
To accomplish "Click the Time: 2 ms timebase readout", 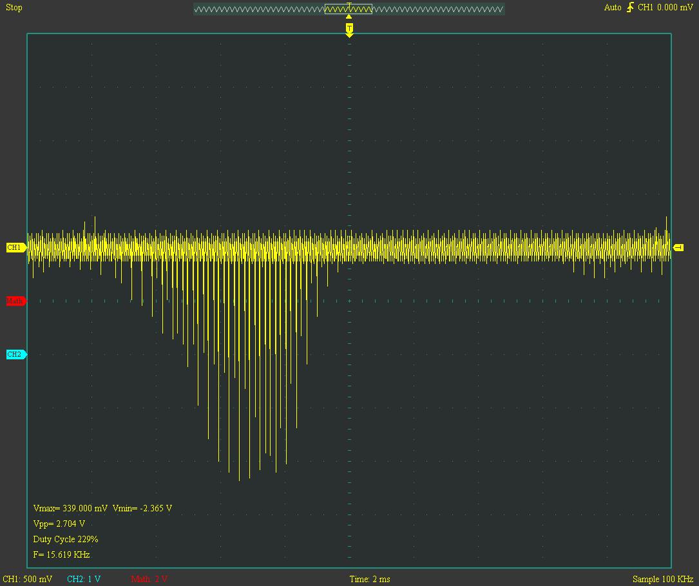I will [370, 579].
